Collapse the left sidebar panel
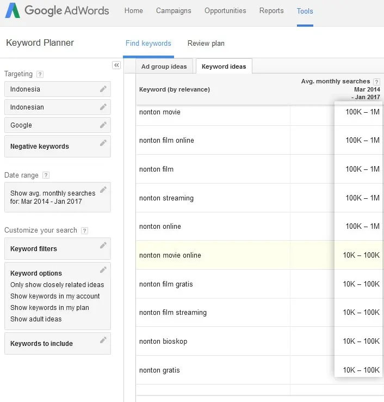The width and height of the screenshot is (384, 402). coord(116,65)
